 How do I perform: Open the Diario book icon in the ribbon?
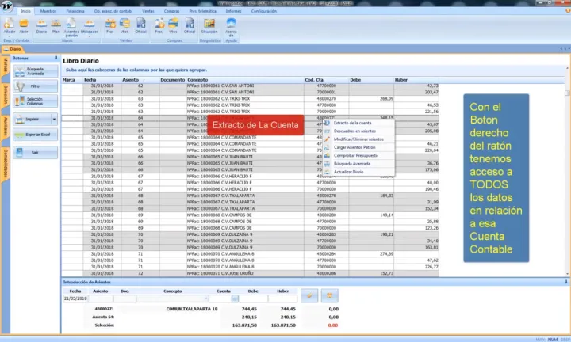point(41,26)
